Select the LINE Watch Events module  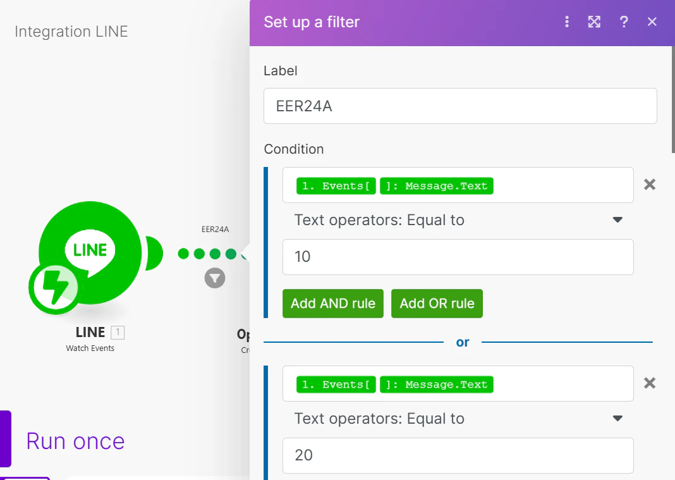pos(90,254)
